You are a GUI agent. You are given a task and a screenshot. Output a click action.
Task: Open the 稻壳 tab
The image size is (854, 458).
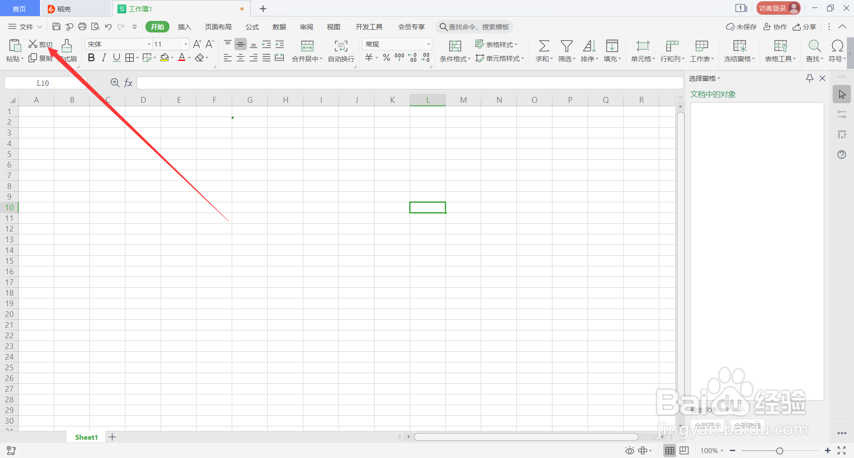[76, 8]
